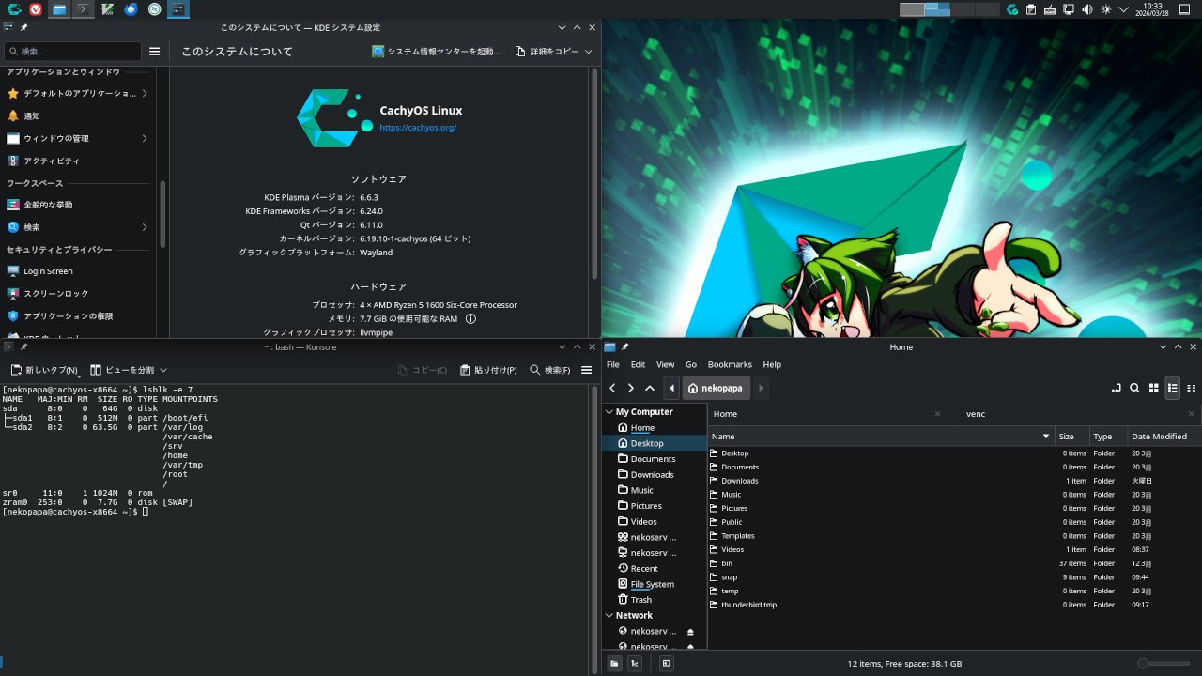
Task: Launch Vivaldi browser from the top panel
Action: pos(36,9)
